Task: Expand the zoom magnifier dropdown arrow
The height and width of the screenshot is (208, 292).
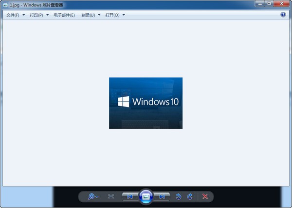Action: tap(97, 197)
